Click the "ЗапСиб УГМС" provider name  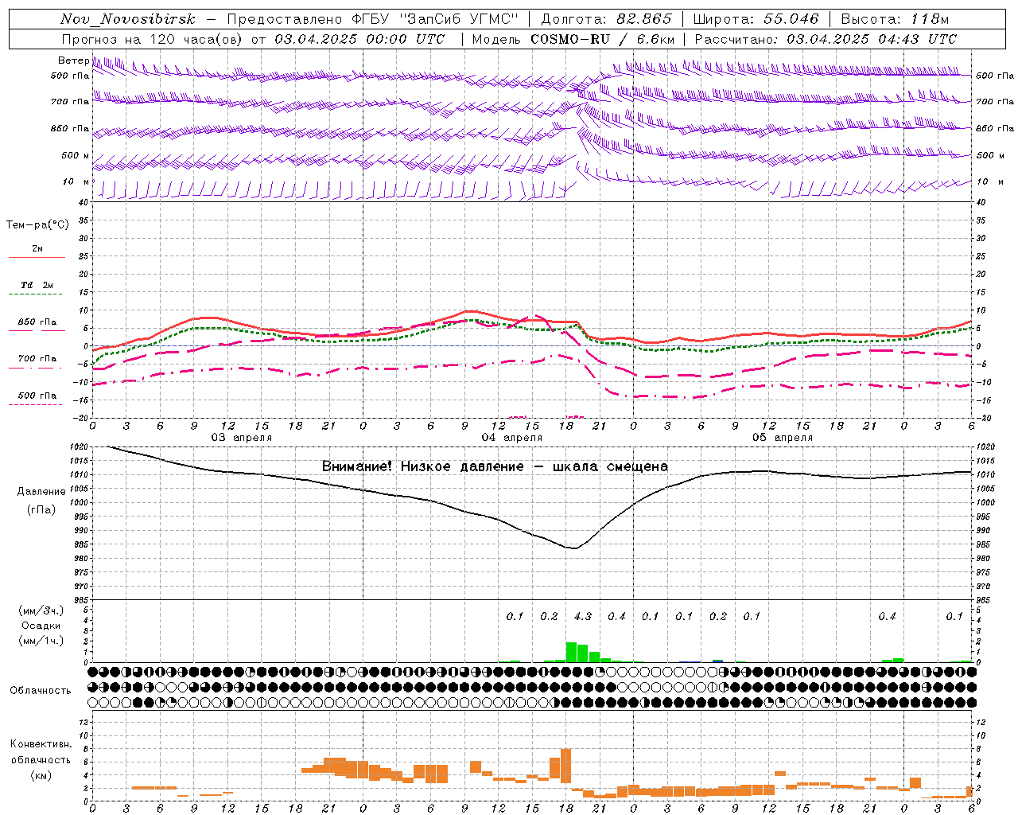[460, 19]
